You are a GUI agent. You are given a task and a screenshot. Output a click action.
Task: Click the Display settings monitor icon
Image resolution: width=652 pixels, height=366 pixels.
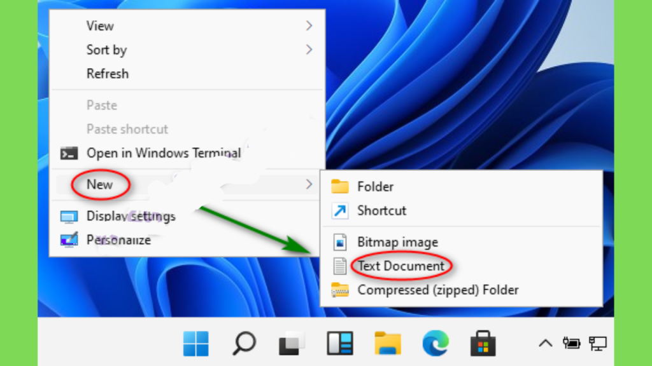click(x=69, y=217)
